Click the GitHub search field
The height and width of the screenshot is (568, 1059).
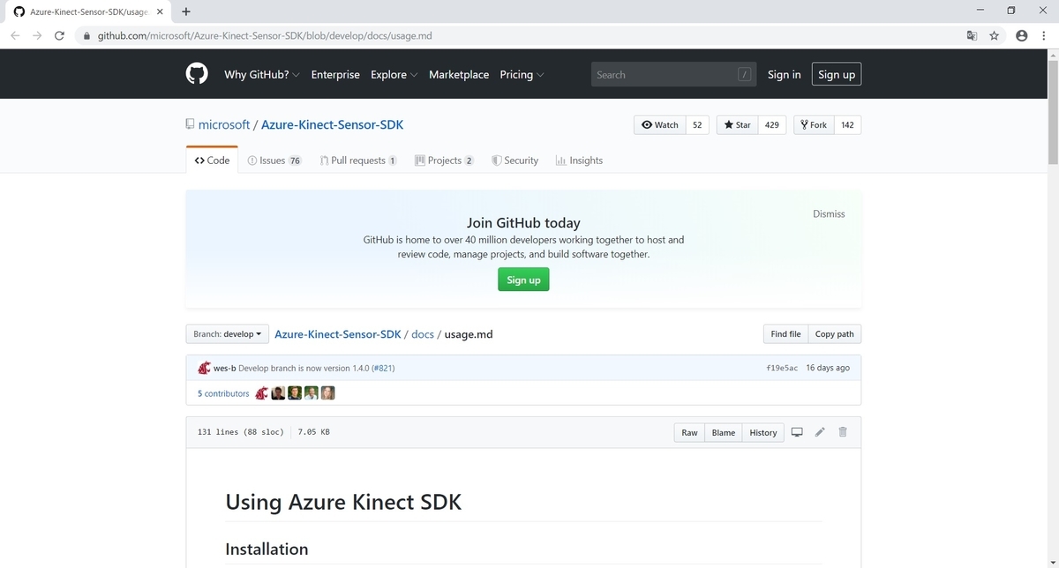coord(674,75)
